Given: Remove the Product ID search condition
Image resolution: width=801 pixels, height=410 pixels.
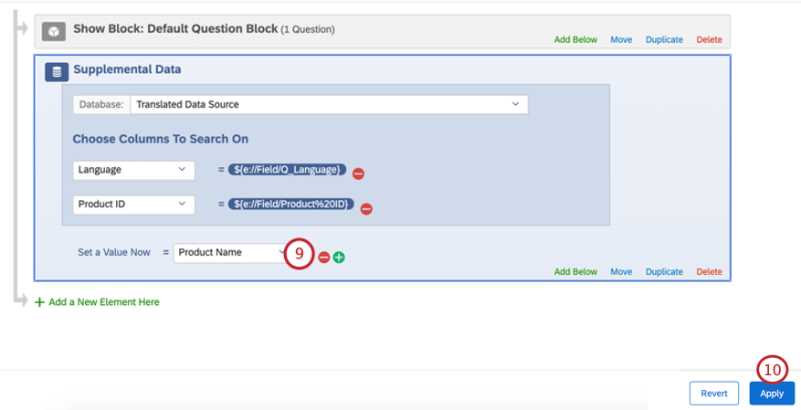Looking at the screenshot, I should click(x=366, y=209).
